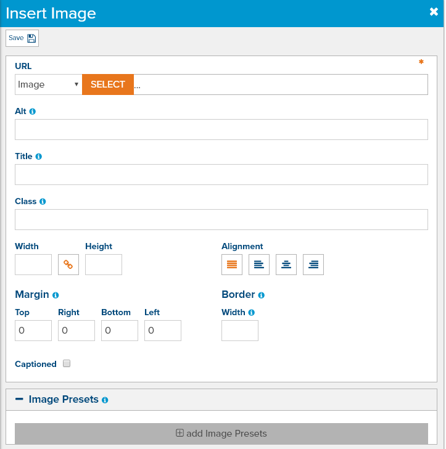Enable the Captioned checkbox

pos(67,363)
